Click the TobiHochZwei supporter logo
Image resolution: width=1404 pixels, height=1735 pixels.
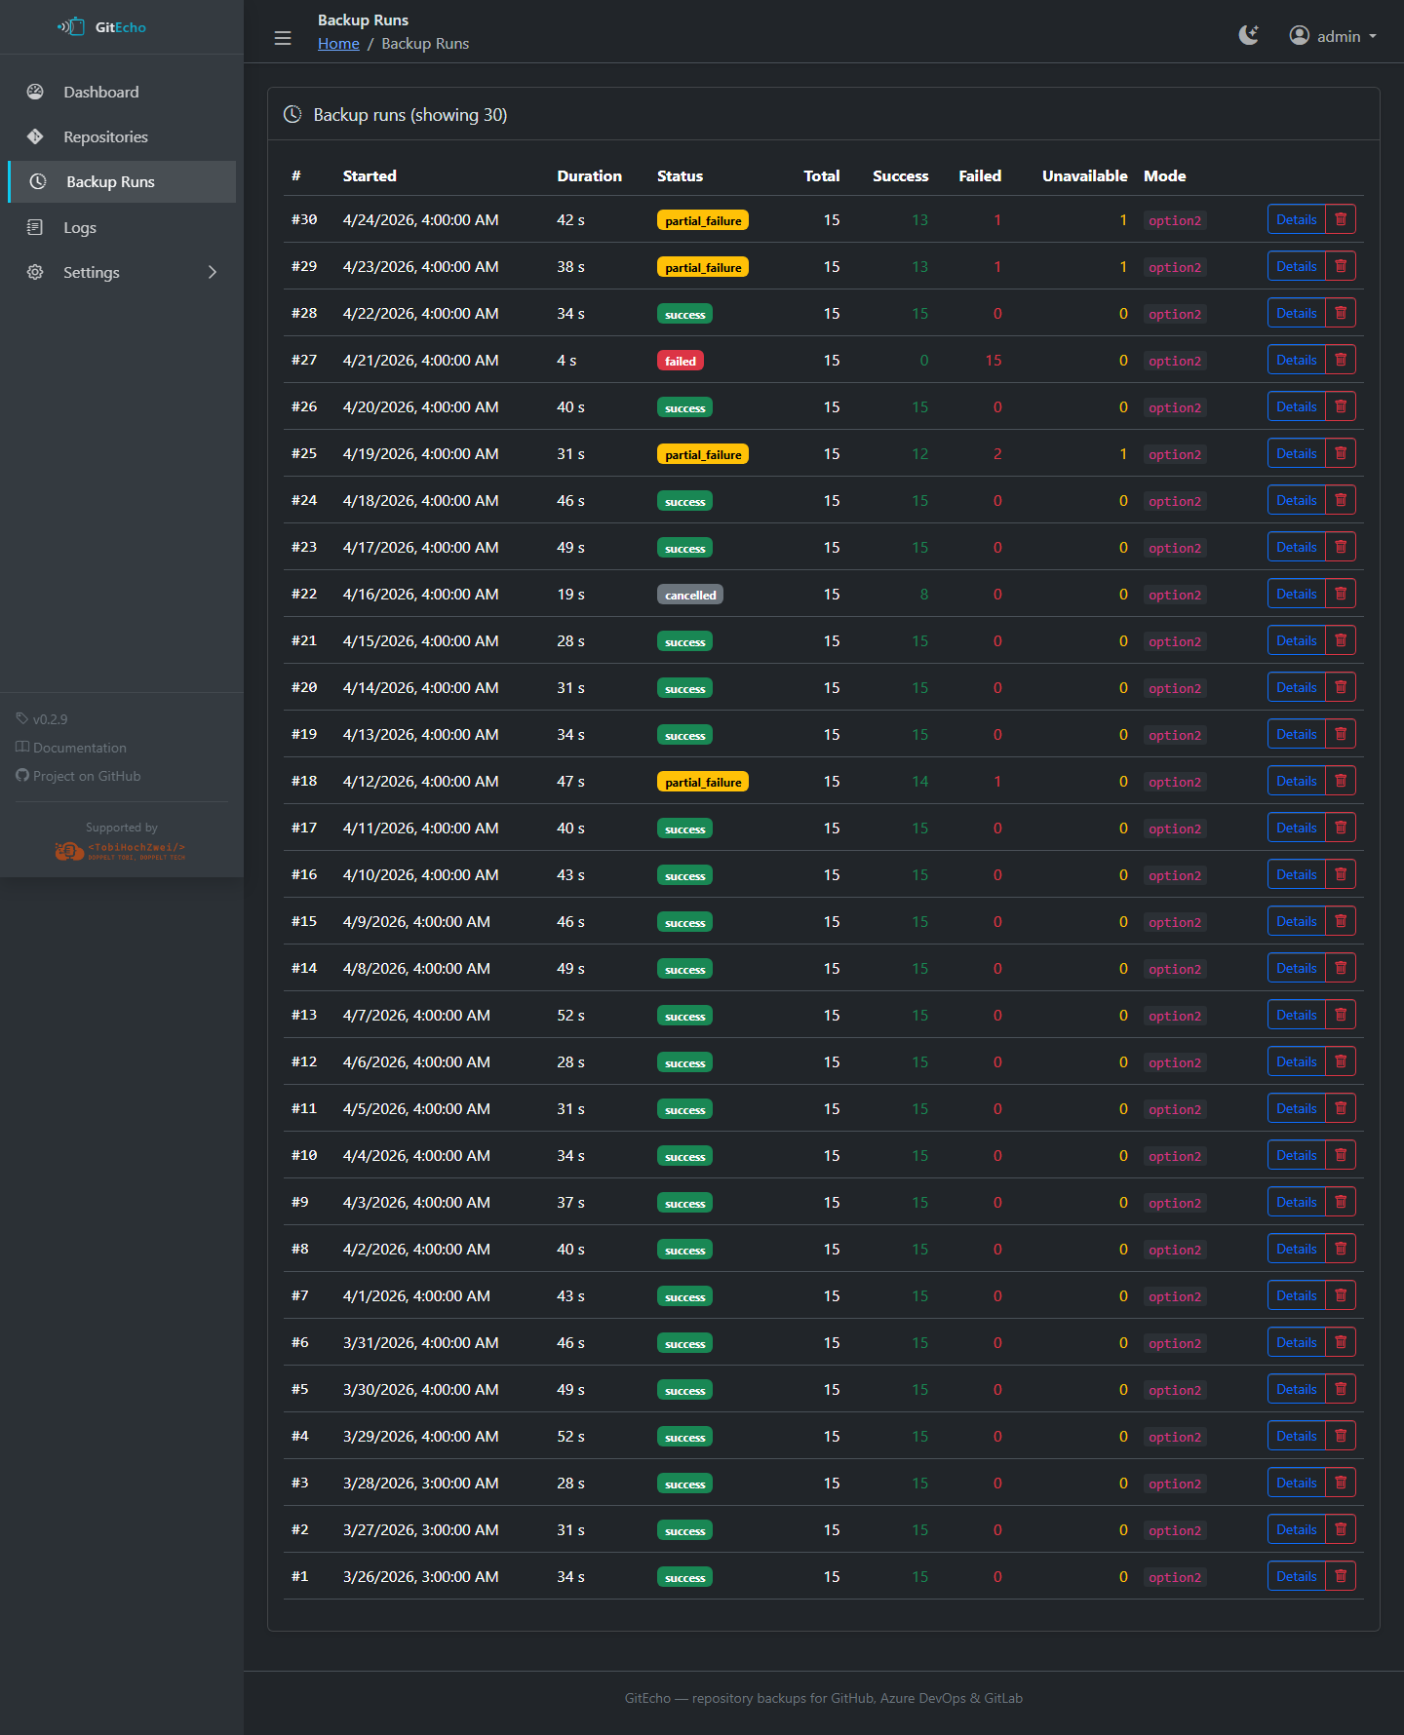point(121,851)
